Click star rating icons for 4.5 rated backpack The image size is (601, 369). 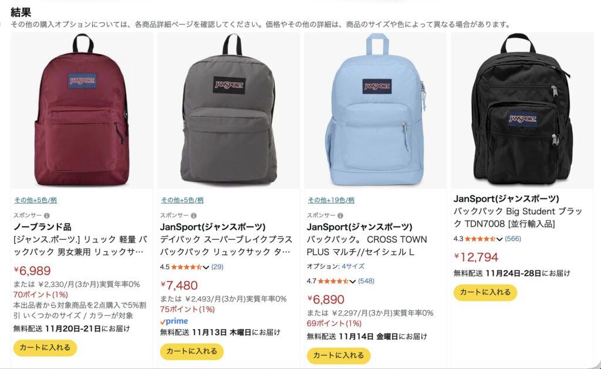pyautogui.click(x=187, y=267)
